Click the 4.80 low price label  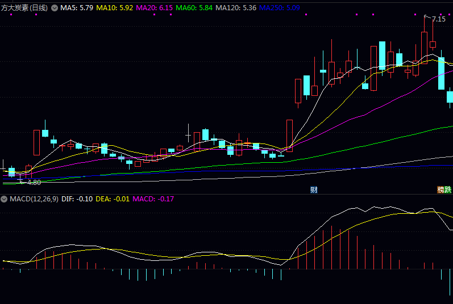tap(34, 183)
